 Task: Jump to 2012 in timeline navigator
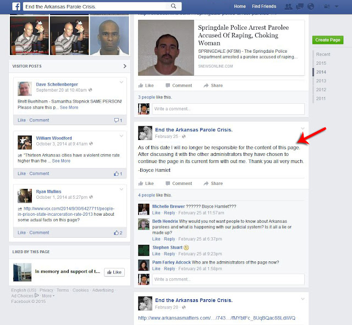(321, 89)
